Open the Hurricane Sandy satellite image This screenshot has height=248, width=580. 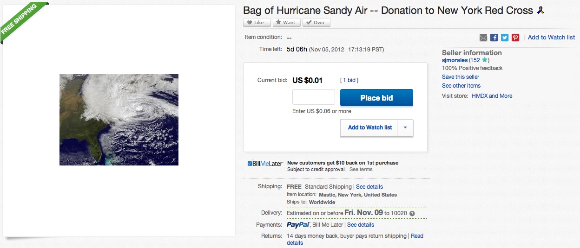119,120
